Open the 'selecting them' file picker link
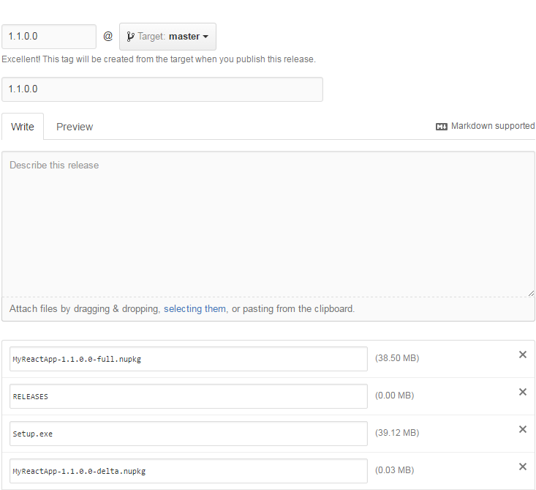The image size is (536, 490). pyautogui.click(x=195, y=309)
